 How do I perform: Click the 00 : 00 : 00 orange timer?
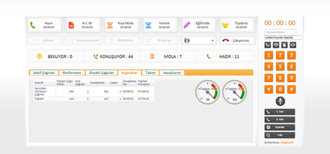tap(280, 23)
